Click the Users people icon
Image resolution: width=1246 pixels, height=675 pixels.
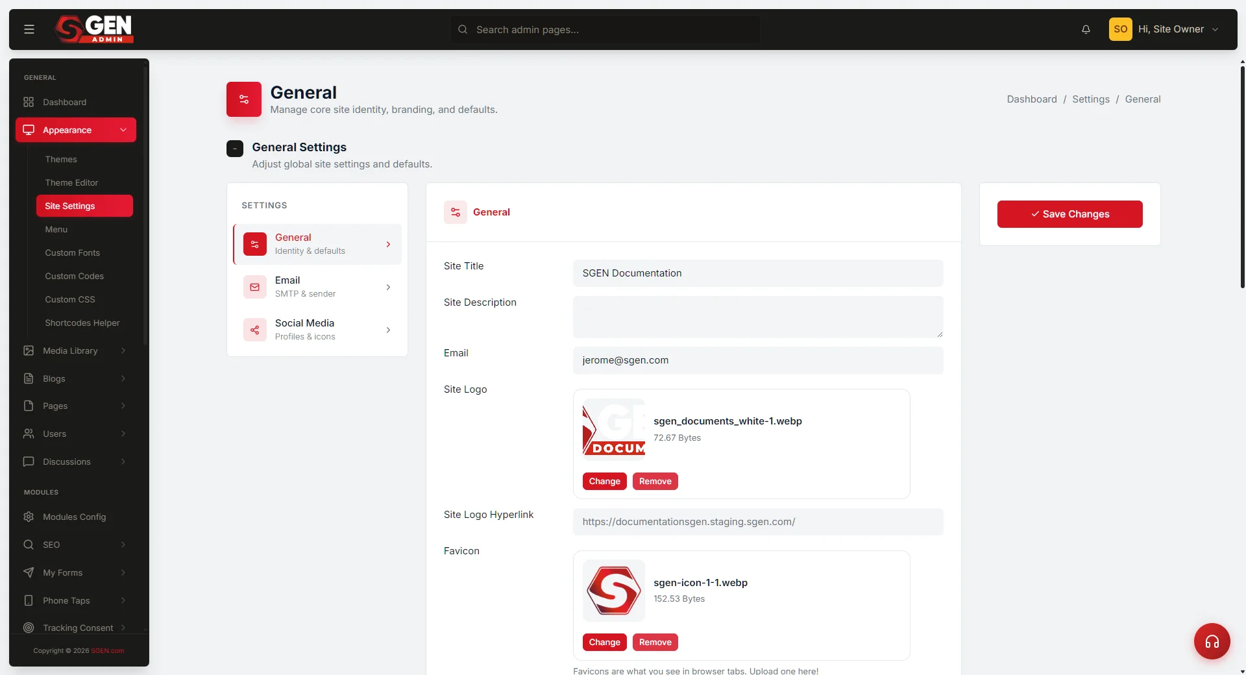click(29, 434)
